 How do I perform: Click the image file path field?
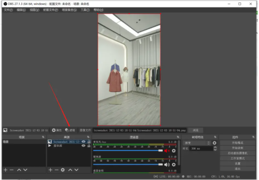(x=140, y=130)
